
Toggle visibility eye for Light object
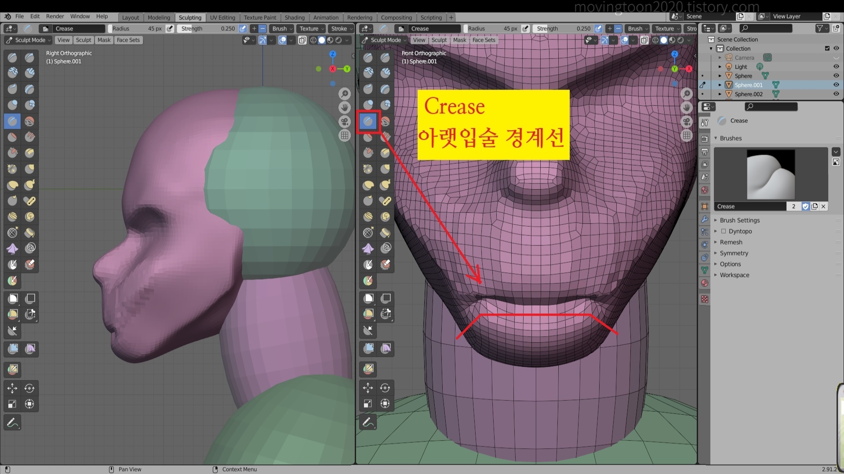pyautogui.click(x=836, y=67)
